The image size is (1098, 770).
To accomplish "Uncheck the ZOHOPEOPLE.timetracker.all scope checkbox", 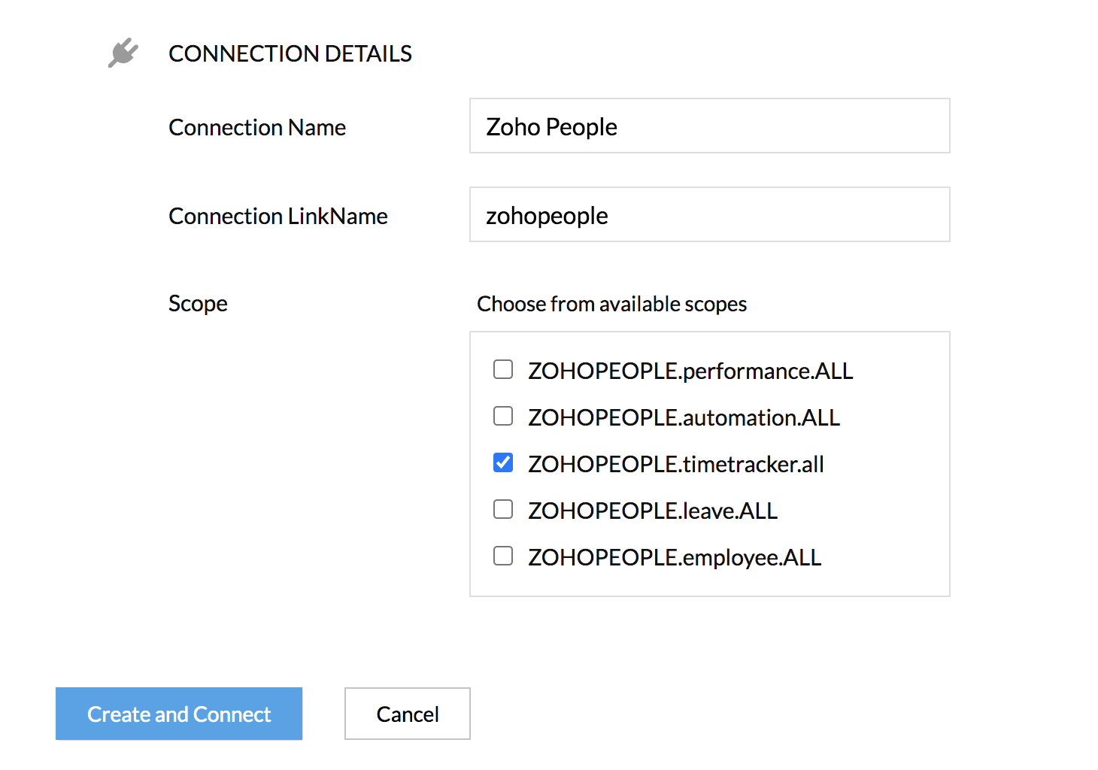I will tap(503, 462).
